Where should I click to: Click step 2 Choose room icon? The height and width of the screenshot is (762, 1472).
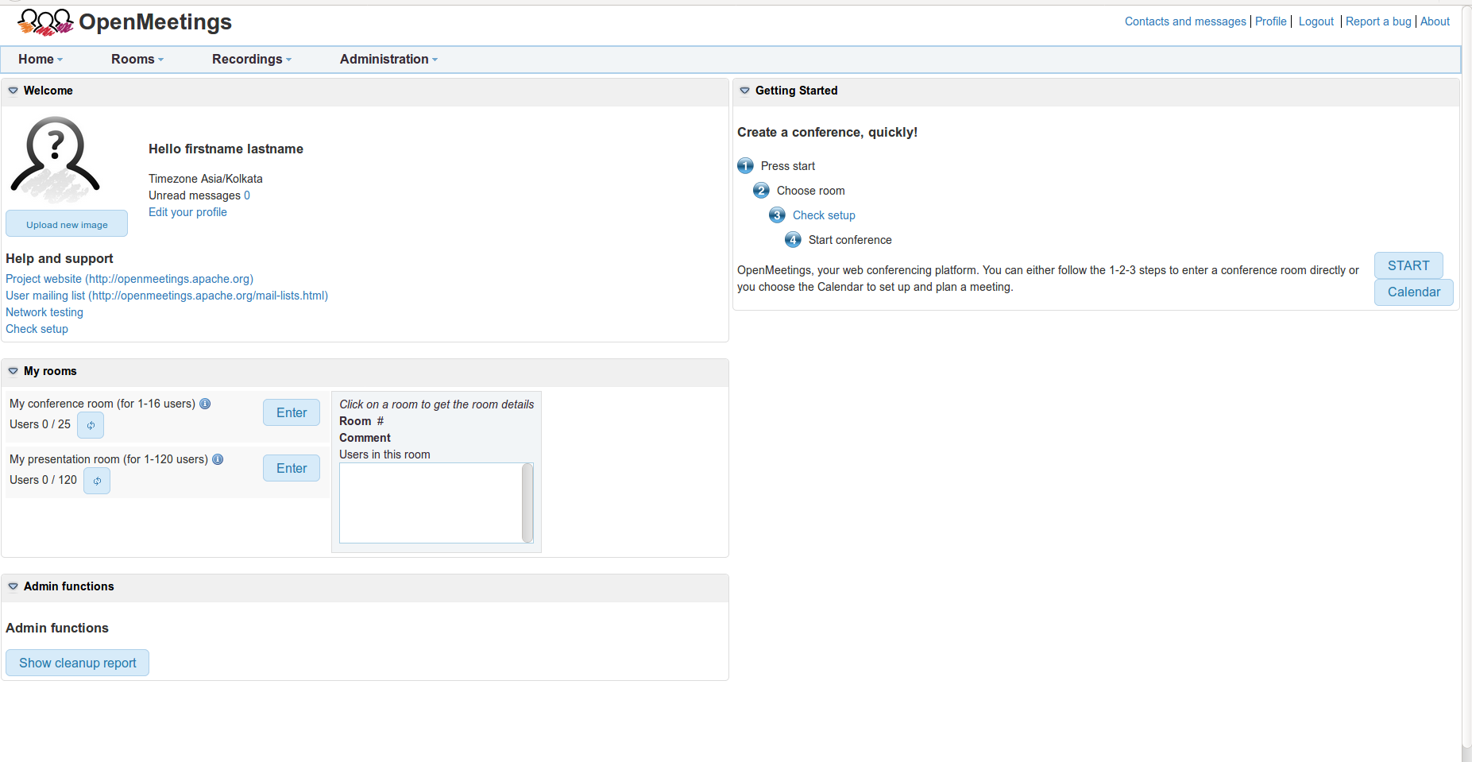point(761,191)
